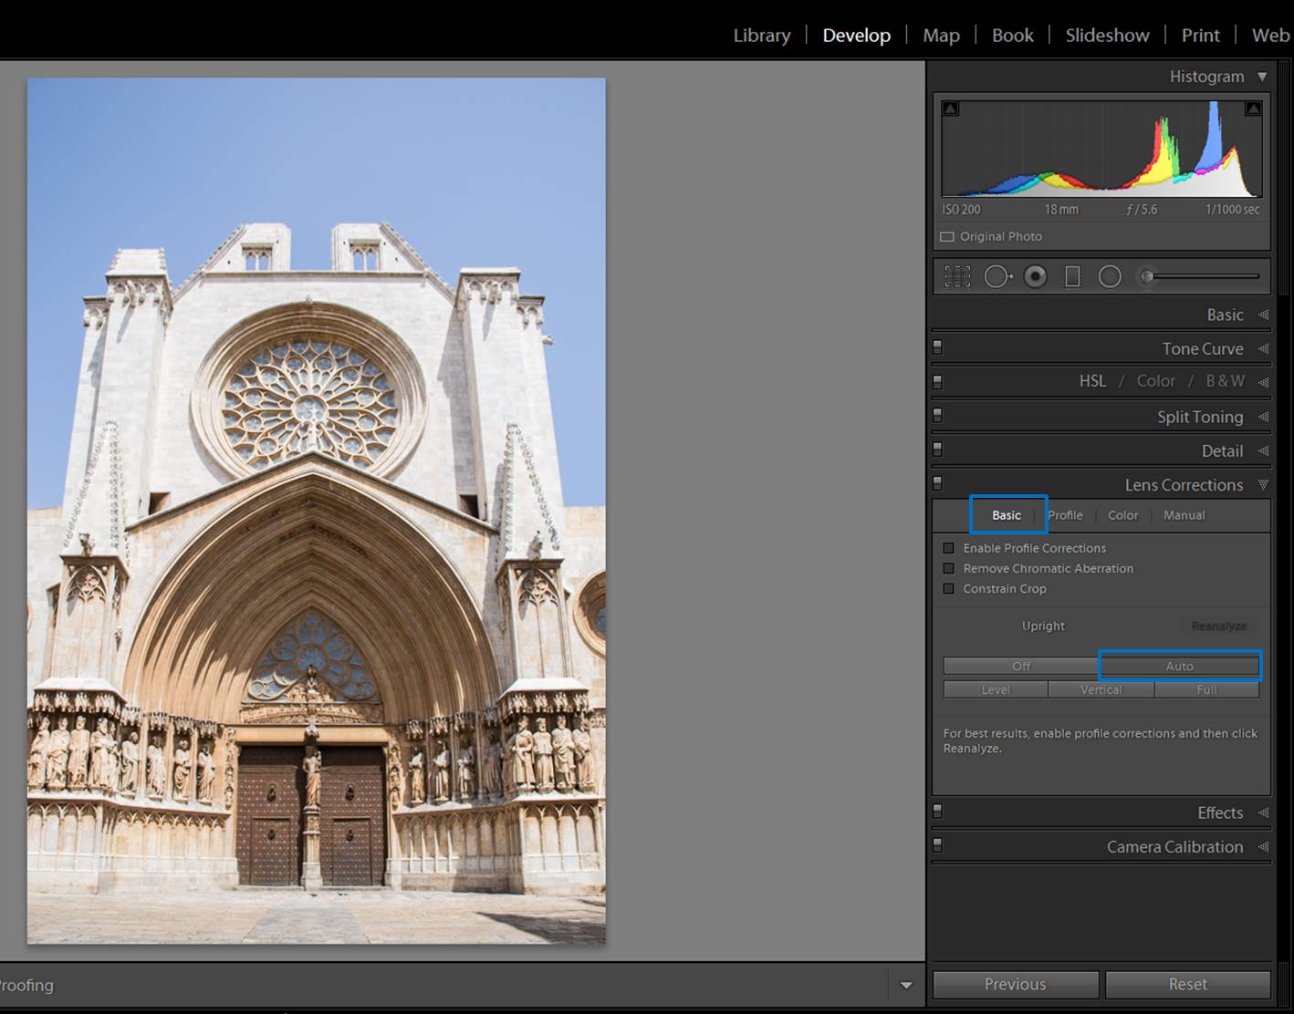Collapse the Lens Corrections panel triangle
The height and width of the screenshot is (1014, 1294).
pos(1263,485)
